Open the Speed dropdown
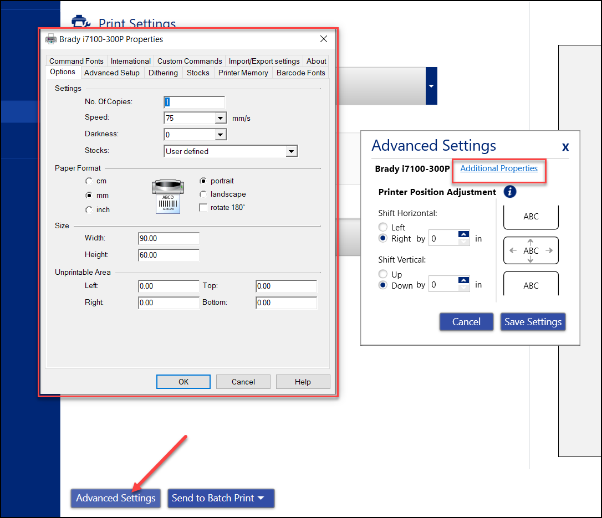 click(x=221, y=118)
